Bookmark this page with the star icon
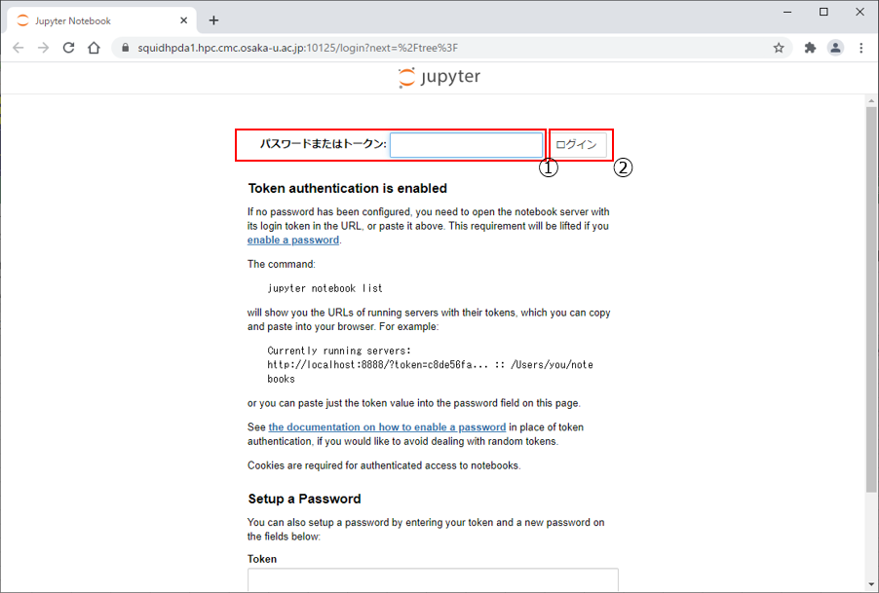 (779, 48)
